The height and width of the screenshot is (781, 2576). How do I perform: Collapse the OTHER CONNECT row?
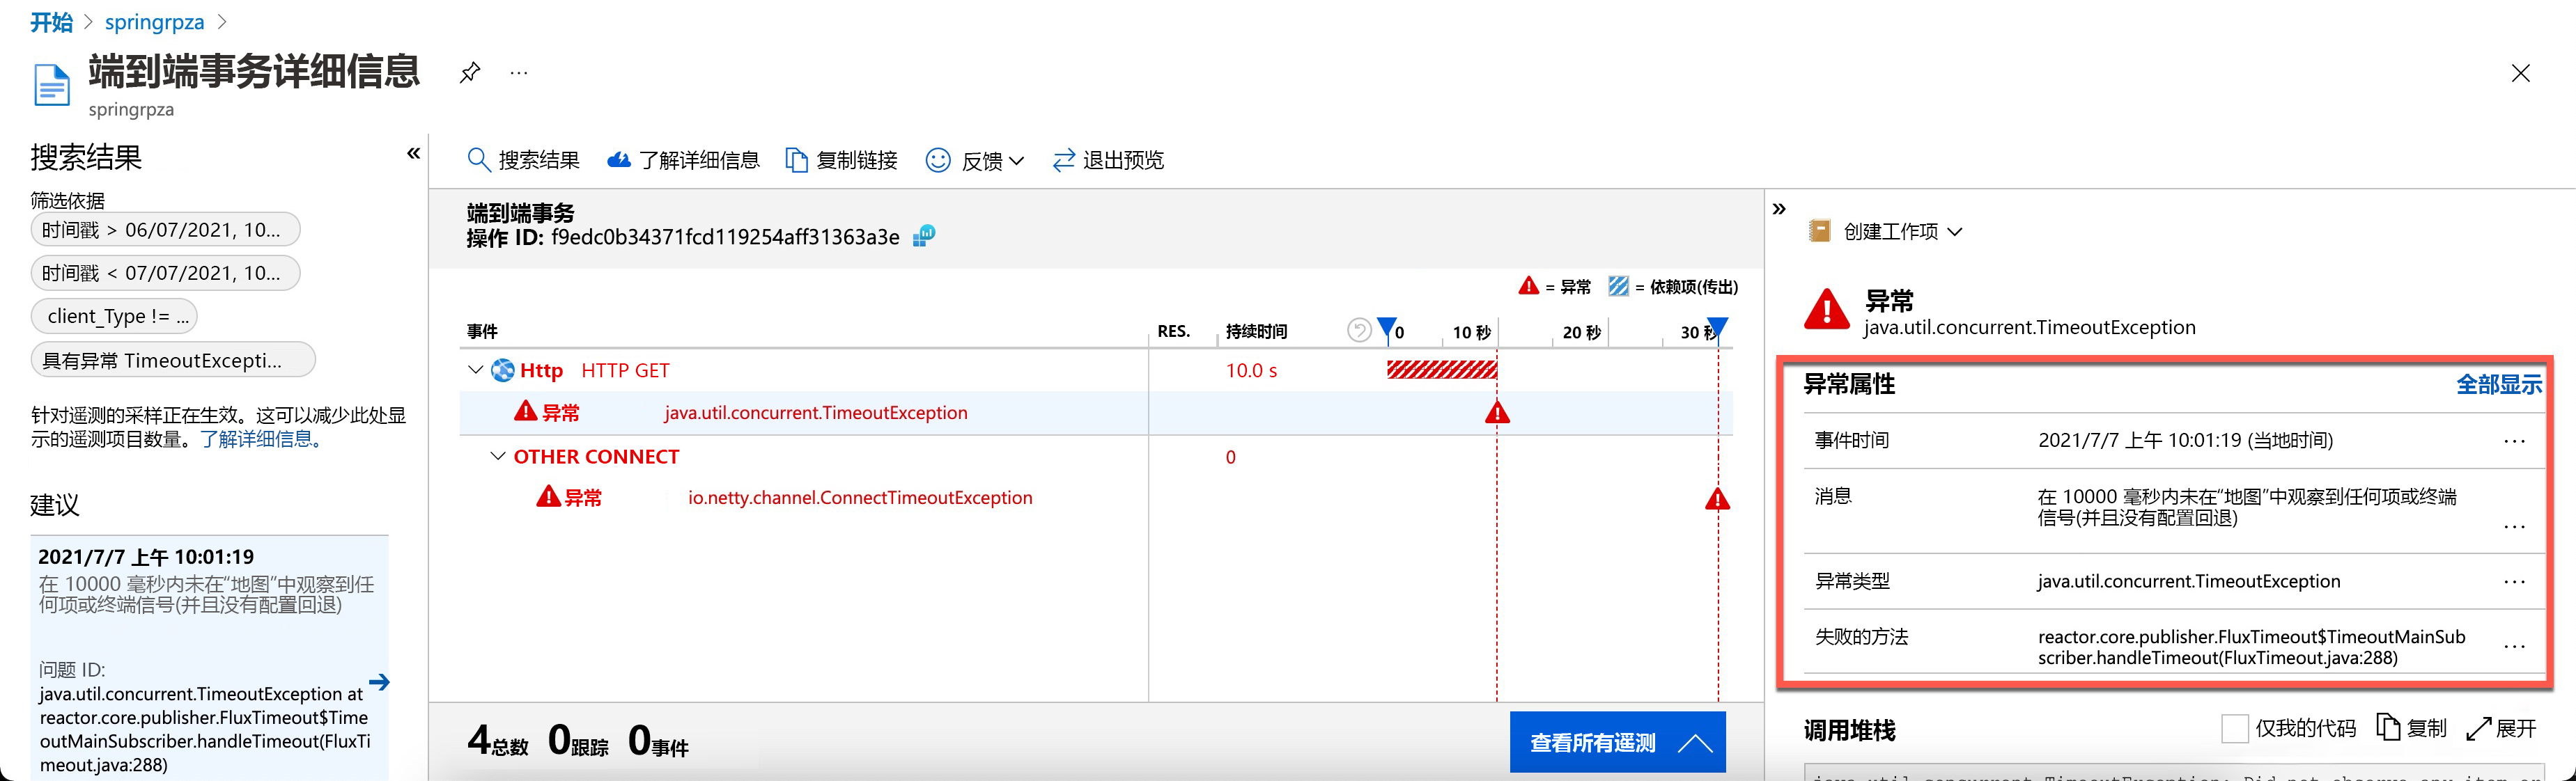497,457
